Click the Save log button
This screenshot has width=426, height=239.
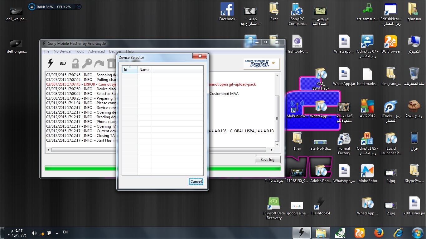[268, 160]
